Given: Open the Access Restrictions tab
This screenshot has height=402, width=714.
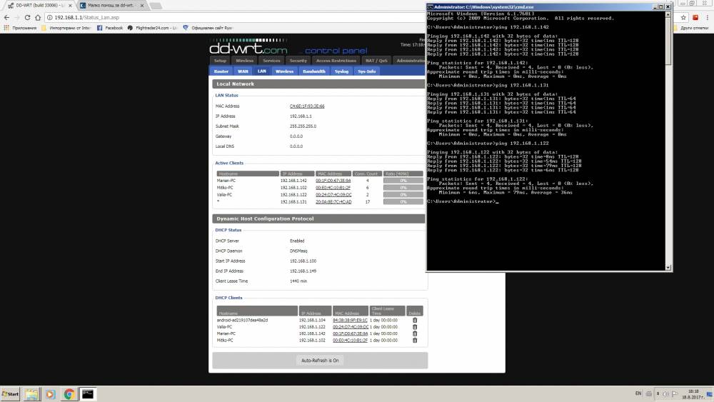Looking at the screenshot, I should pyautogui.click(x=336, y=61).
